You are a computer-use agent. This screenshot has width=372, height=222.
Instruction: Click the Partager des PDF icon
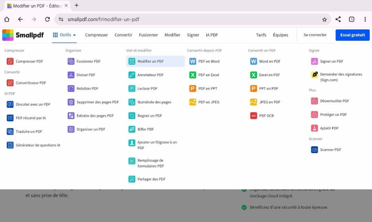point(132,179)
